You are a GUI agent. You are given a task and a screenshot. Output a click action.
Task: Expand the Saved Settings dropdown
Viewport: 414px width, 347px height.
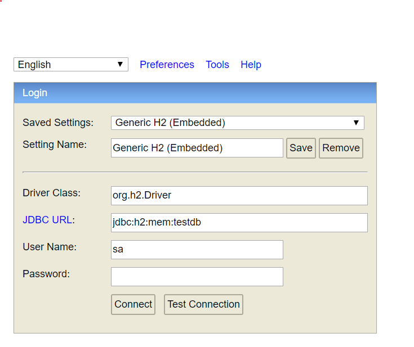click(x=237, y=123)
